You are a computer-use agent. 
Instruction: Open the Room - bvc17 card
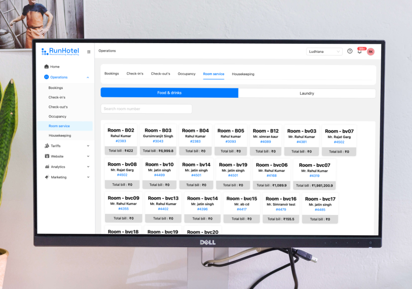(x=320, y=209)
